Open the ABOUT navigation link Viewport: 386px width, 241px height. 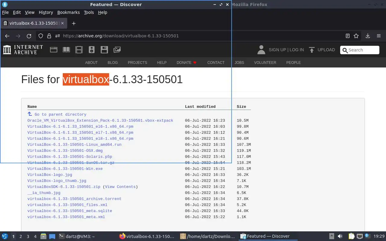point(91,63)
